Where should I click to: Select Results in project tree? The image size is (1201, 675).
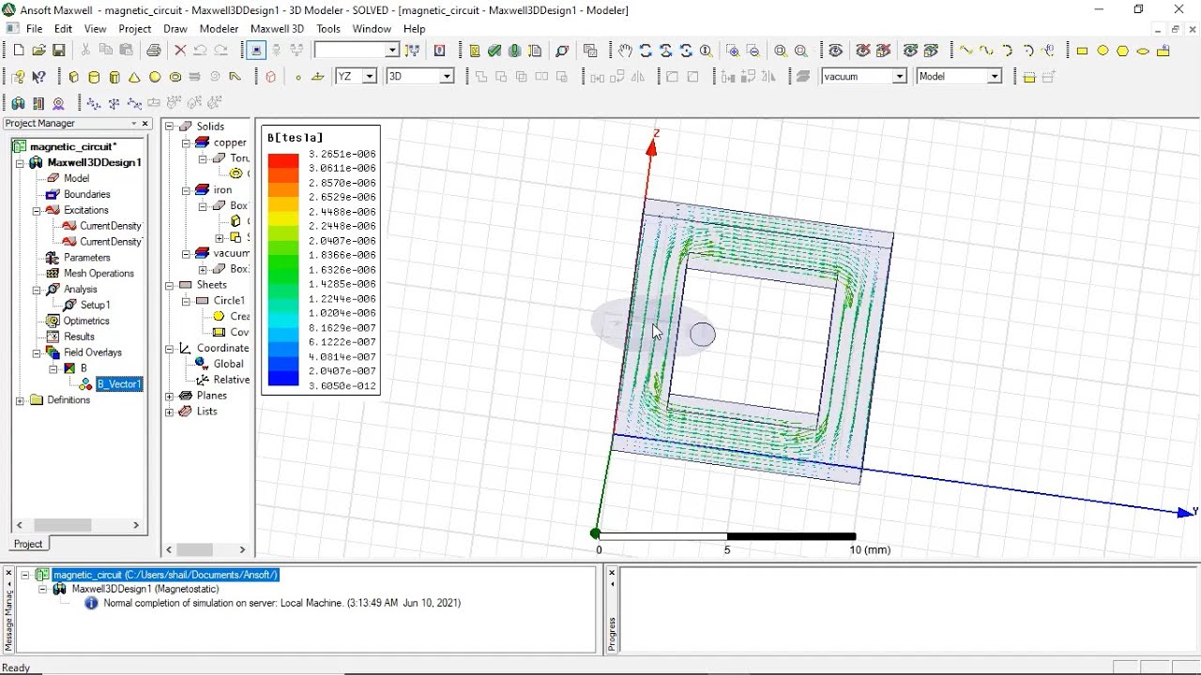click(x=79, y=337)
